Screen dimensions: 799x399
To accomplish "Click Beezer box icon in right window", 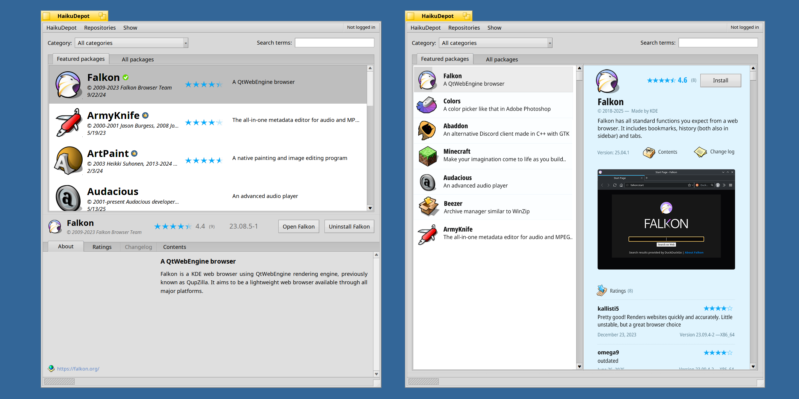I will [428, 206].
